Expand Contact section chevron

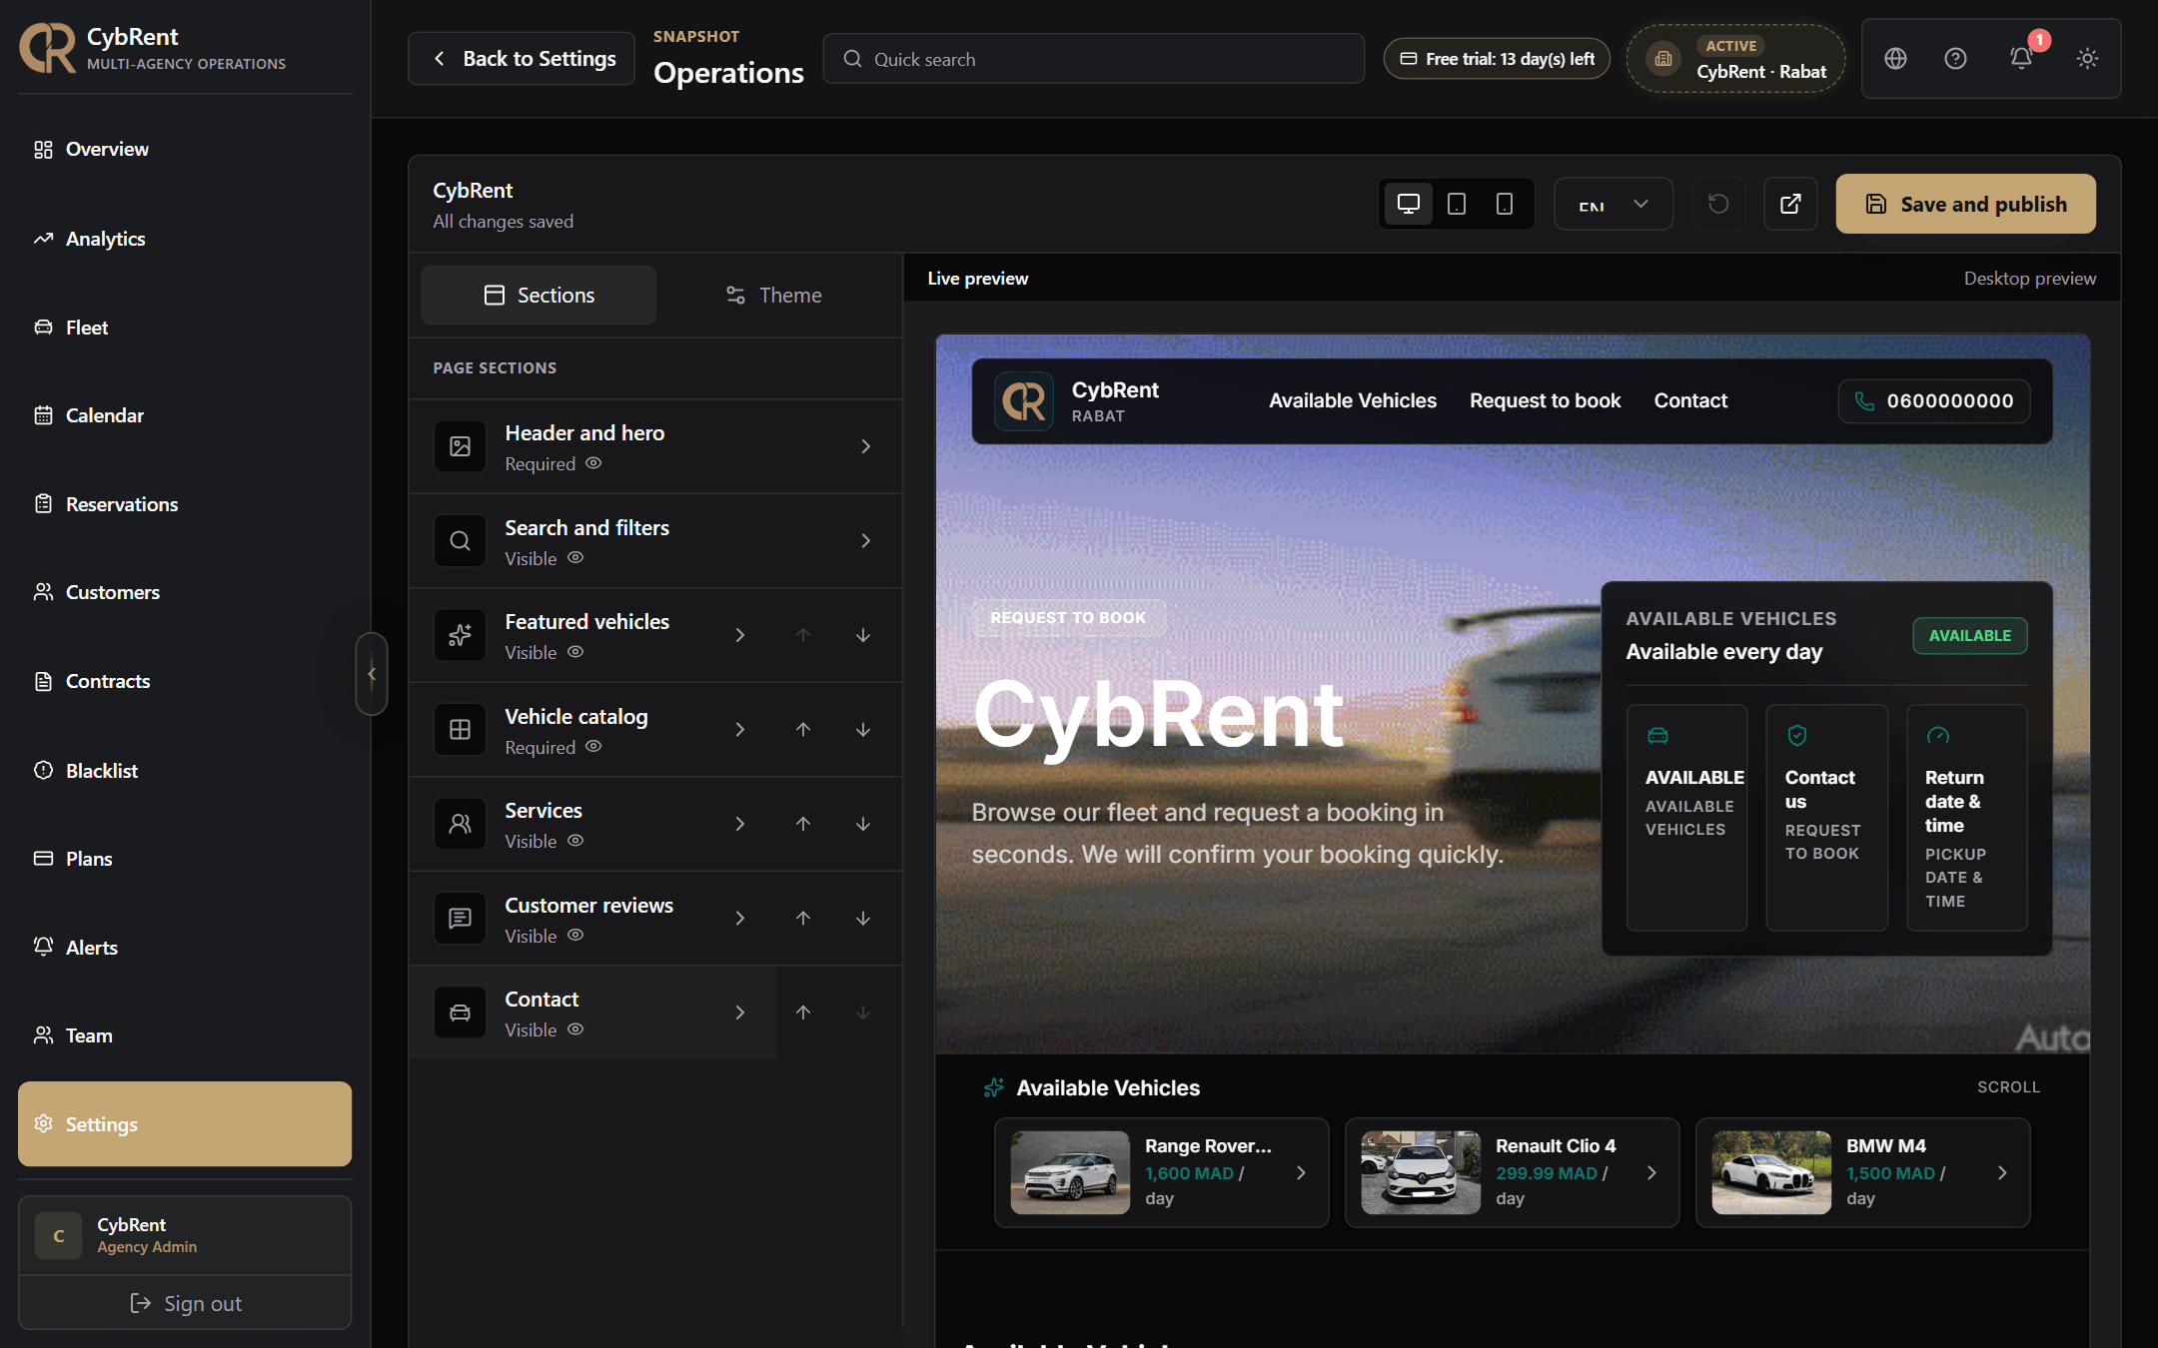tap(739, 1012)
